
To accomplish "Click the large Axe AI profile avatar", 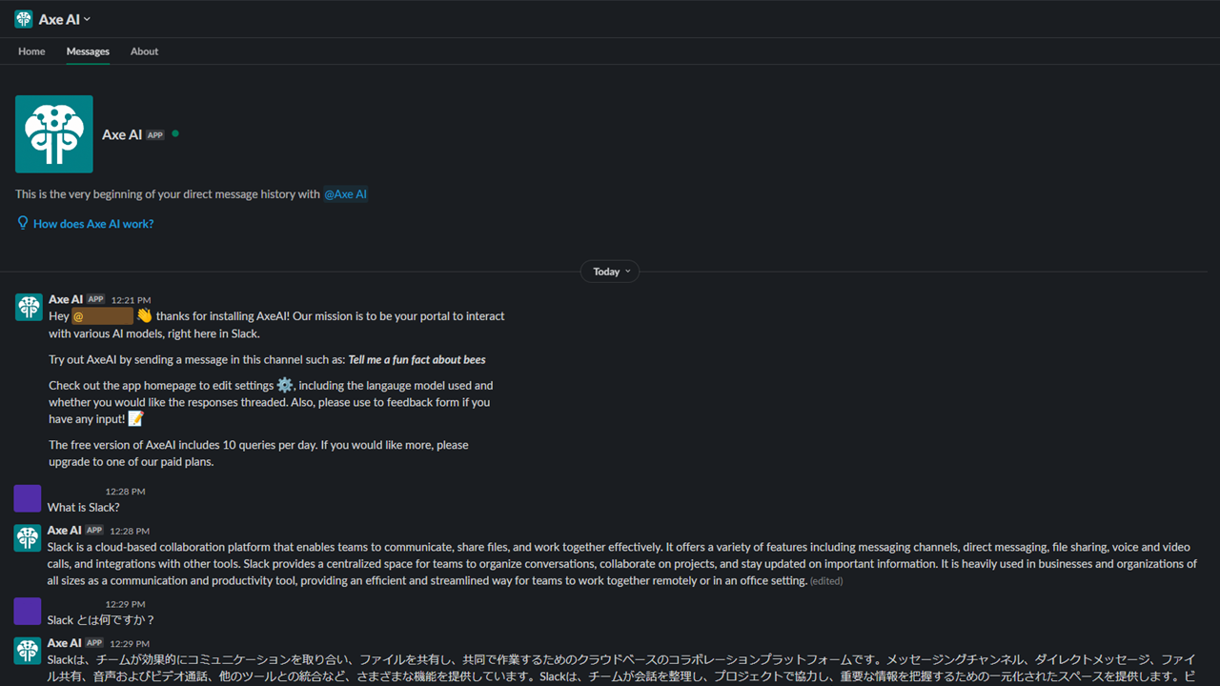I will point(53,133).
